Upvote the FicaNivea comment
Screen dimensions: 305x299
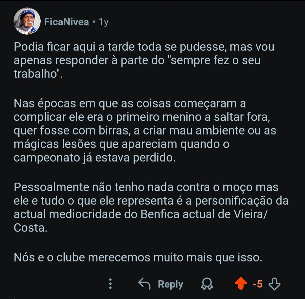point(241,284)
